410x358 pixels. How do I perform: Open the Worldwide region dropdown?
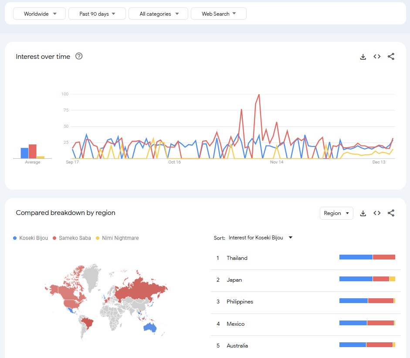(x=39, y=14)
